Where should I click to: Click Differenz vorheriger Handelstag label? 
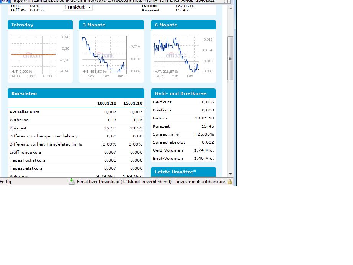click(x=43, y=136)
